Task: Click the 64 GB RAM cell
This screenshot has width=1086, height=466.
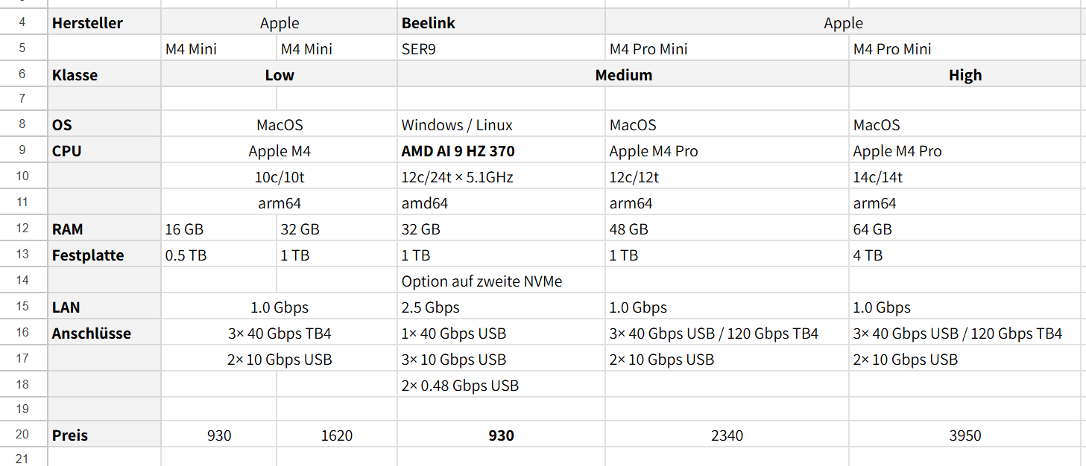Action: [x=965, y=229]
